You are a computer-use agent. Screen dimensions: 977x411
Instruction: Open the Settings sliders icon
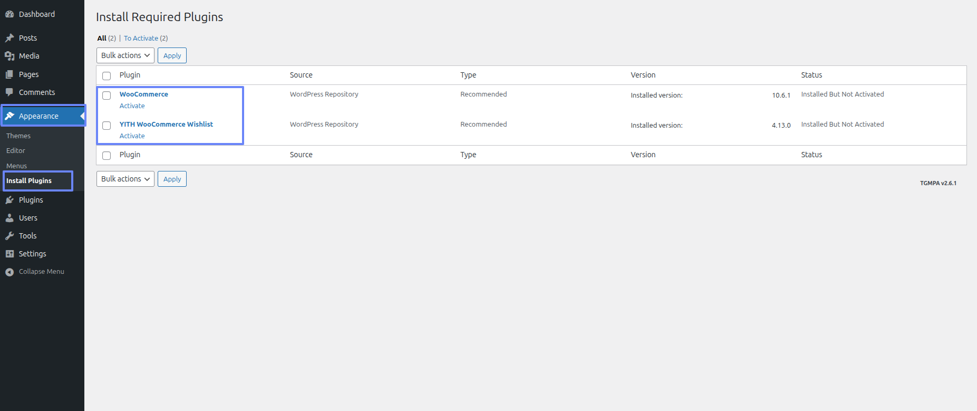[9, 254]
